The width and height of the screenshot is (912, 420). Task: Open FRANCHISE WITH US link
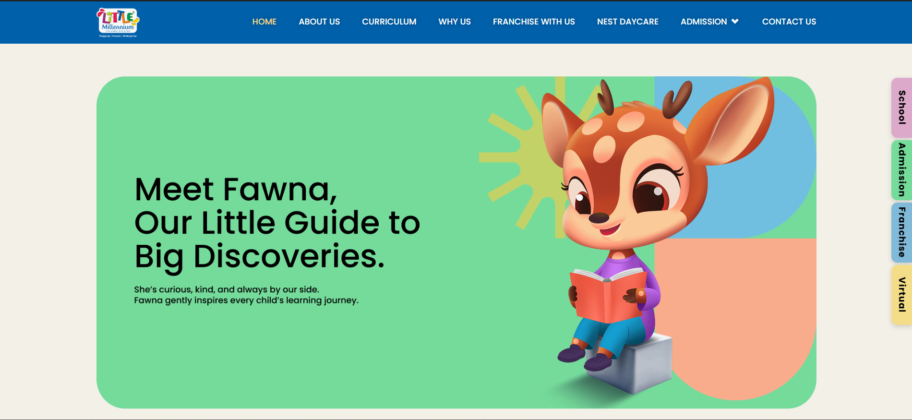point(534,22)
